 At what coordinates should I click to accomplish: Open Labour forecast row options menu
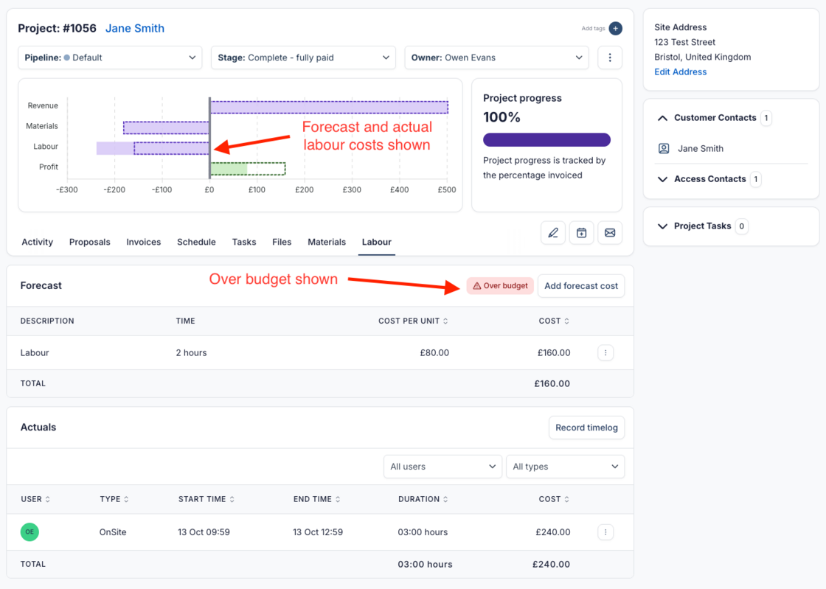point(605,353)
